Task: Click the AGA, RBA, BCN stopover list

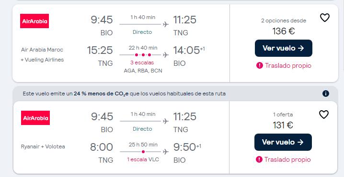Action: [x=143, y=71]
